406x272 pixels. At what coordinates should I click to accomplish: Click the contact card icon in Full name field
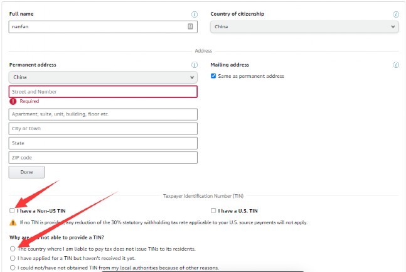(190, 27)
